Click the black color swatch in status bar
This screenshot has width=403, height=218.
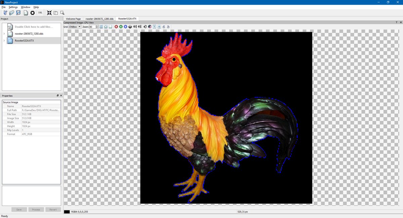click(67, 212)
